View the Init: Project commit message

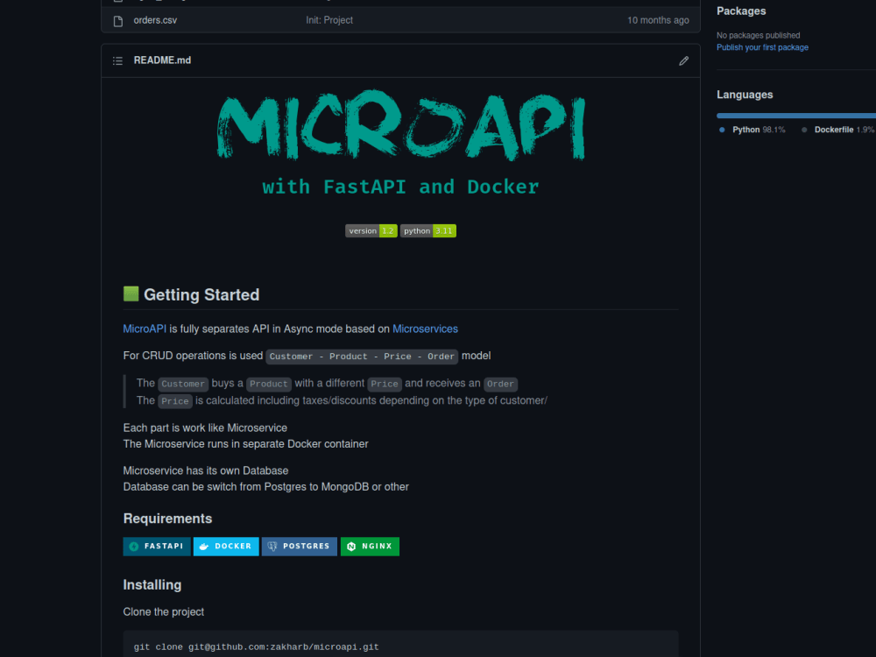tap(329, 19)
